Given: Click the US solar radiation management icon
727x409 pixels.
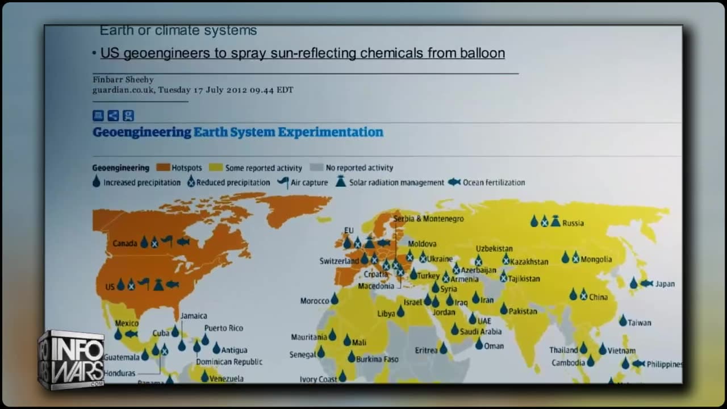Looking at the screenshot, I should click(x=158, y=285).
